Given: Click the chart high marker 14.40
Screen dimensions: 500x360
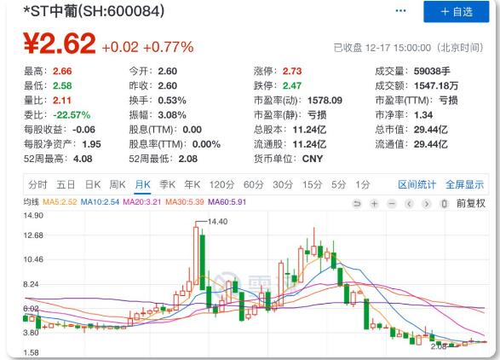Looking at the screenshot, I should [x=217, y=221].
